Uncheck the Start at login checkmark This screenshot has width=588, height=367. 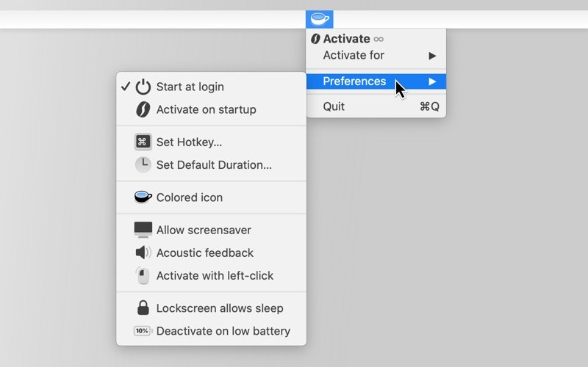(x=126, y=87)
